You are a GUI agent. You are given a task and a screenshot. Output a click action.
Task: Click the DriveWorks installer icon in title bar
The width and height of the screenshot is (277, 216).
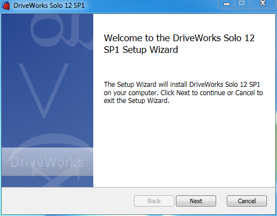click(6, 5)
